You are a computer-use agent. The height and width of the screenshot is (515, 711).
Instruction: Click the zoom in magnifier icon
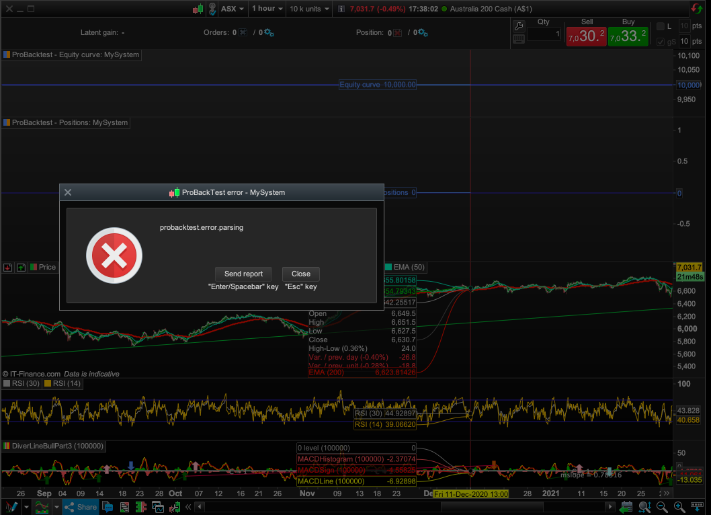679,507
